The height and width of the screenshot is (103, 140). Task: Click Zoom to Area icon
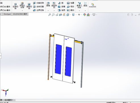point(53,15)
